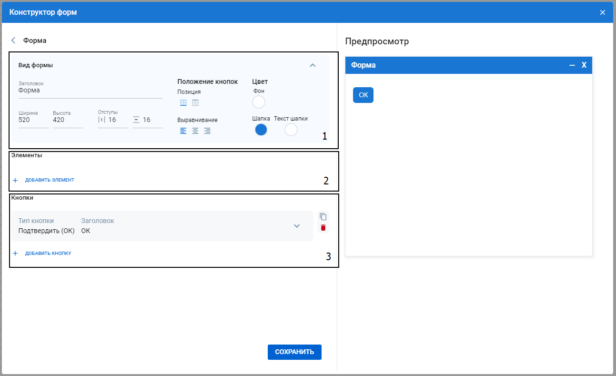616x376 pixels.
Task: Expand the Подтвердить (OK) button settings
Action: tap(297, 226)
